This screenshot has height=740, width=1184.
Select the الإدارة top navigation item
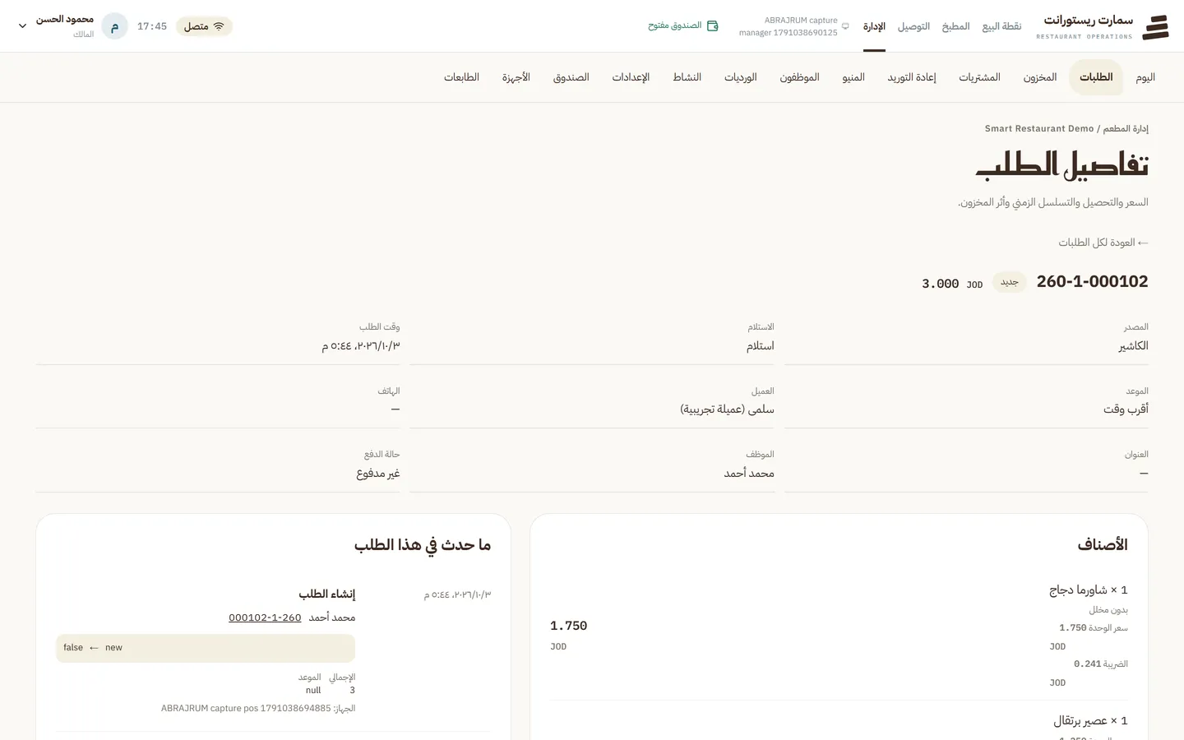[874, 26]
